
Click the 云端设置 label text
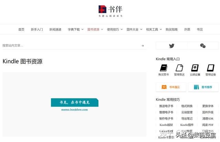pyautogui.click(x=195, y=74)
